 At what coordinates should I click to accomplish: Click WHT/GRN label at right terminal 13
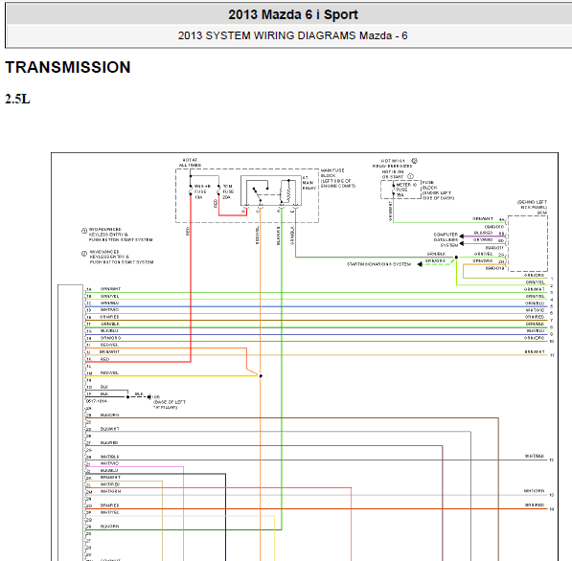pos(534,491)
